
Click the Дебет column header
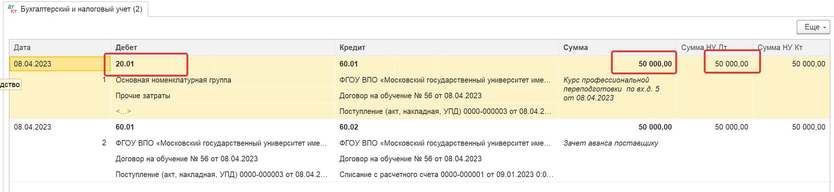tap(223, 47)
